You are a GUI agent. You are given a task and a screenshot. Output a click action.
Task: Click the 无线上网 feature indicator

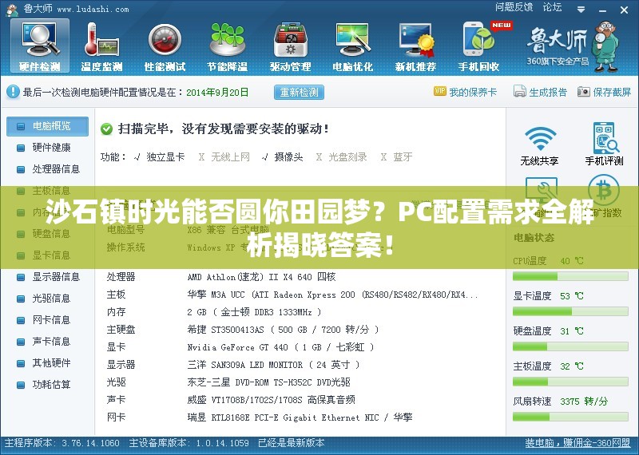pyautogui.click(x=224, y=156)
